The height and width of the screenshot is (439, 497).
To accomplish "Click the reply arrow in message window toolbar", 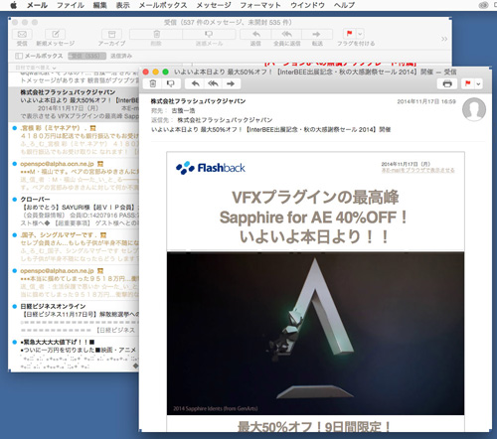I will click(196, 83).
